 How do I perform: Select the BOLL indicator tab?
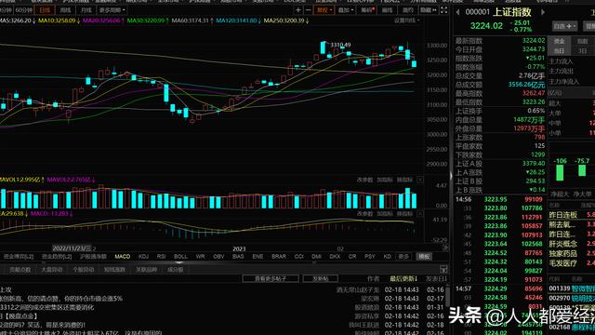pos(180,257)
